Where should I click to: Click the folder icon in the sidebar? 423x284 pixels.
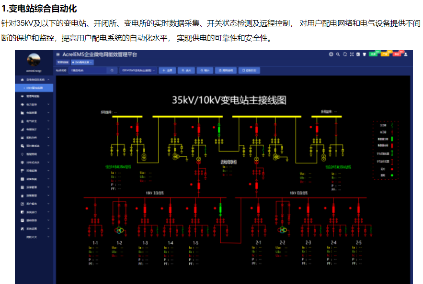pos(23,113)
